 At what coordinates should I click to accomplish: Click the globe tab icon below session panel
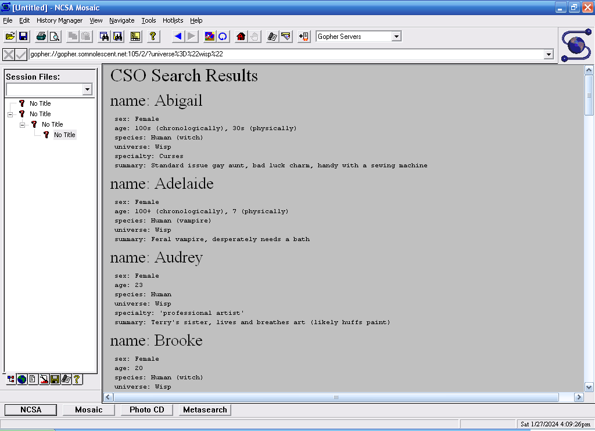tap(21, 379)
